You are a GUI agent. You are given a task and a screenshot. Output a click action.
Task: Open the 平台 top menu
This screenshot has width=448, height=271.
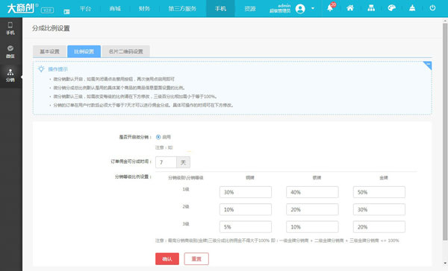85,8
